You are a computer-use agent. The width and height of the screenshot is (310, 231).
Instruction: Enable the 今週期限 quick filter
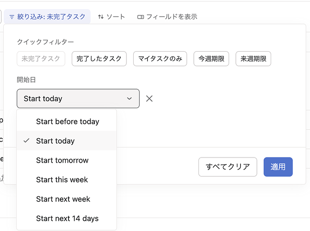click(x=211, y=59)
